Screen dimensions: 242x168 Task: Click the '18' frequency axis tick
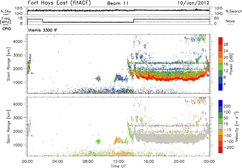[20, 18]
